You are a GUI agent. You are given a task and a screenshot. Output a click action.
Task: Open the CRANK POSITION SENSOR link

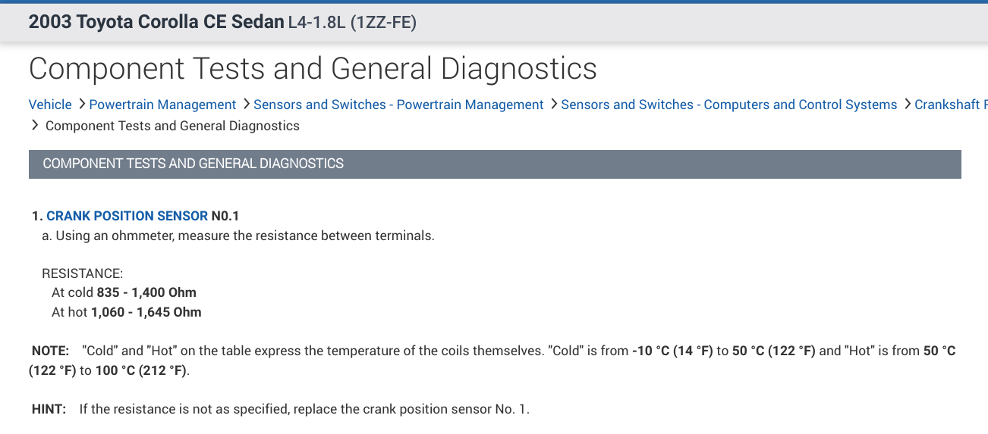tap(127, 216)
